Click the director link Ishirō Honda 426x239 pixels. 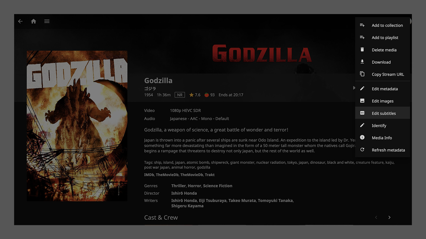pyautogui.click(x=184, y=193)
